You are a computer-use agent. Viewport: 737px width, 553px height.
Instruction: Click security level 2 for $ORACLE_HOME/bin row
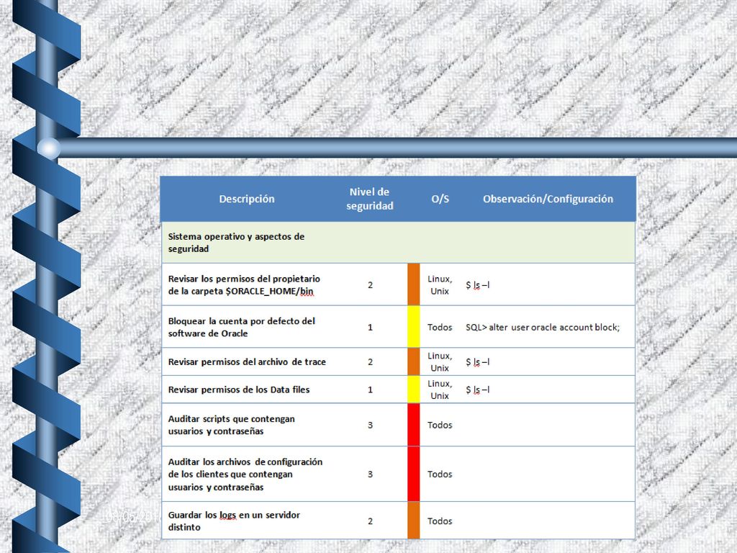[371, 285]
